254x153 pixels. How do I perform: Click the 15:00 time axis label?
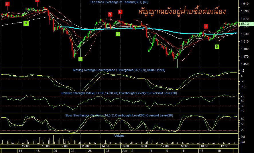coord(46,146)
